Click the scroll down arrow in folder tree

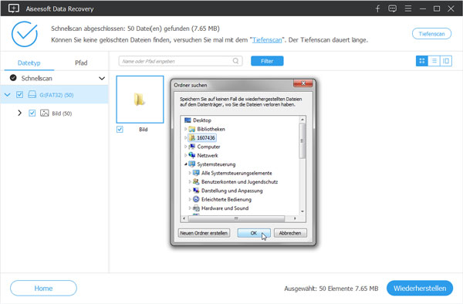[302, 211]
